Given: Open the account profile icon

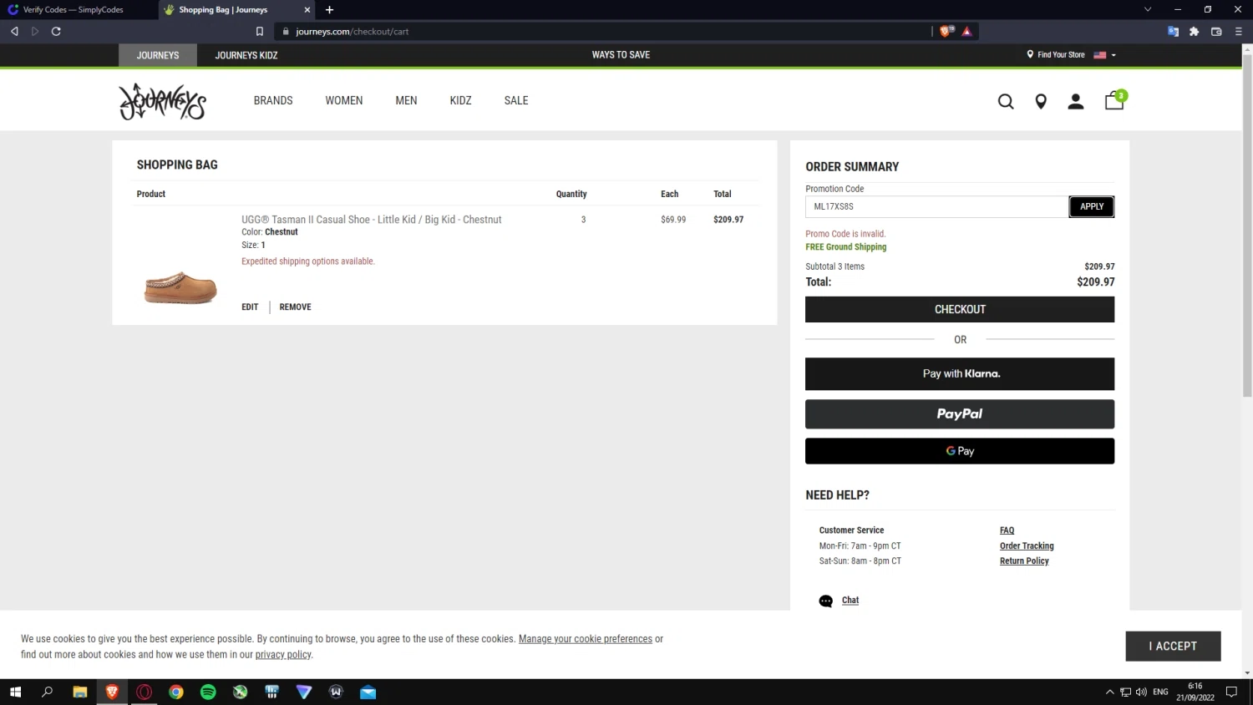Looking at the screenshot, I should 1076,101.
